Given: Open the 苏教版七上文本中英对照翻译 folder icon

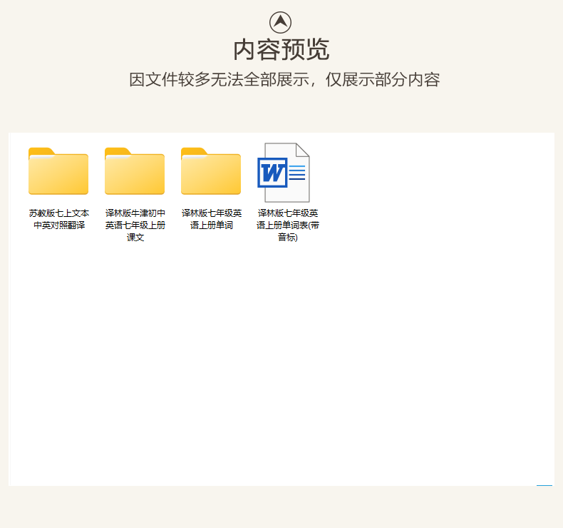Looking at the screenshot, I should (x=58, y=171).
